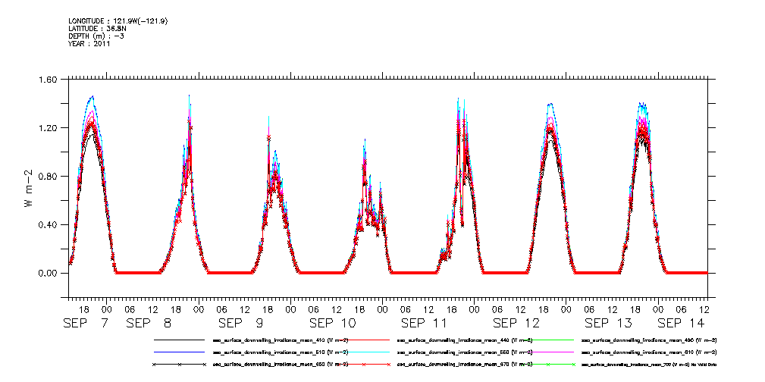The image size is (765, 382).
Task: Click the irradiance_mean_550 legend label
Action: (x=465, y=352)
